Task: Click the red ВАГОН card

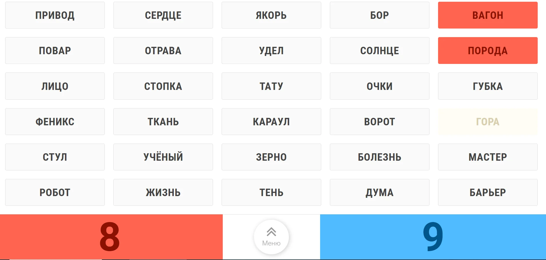Action: pyautogui.click(x=488, y=15)
